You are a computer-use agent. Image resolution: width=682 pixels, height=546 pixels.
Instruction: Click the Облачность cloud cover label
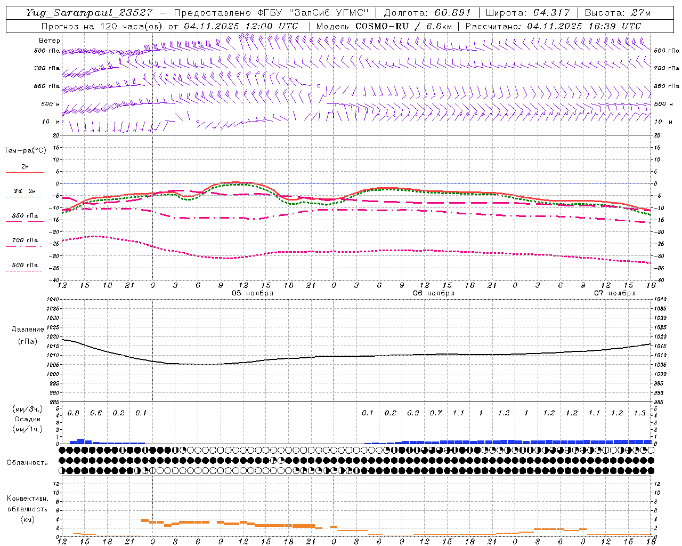click(x=27, y=462)
